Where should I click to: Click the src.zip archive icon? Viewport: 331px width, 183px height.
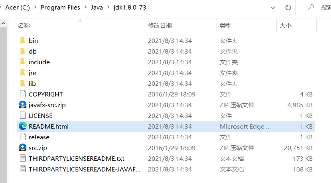point(23,148)
